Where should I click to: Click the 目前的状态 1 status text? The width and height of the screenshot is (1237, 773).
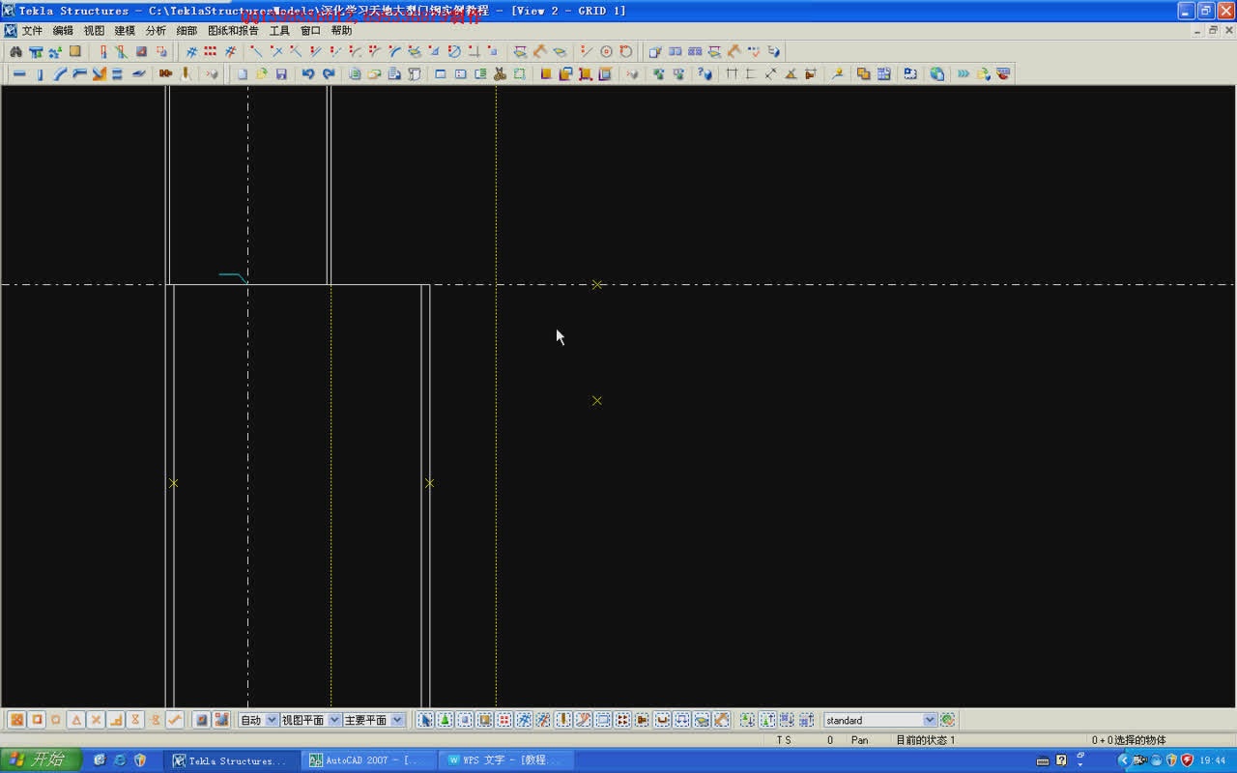click(925, 740)
